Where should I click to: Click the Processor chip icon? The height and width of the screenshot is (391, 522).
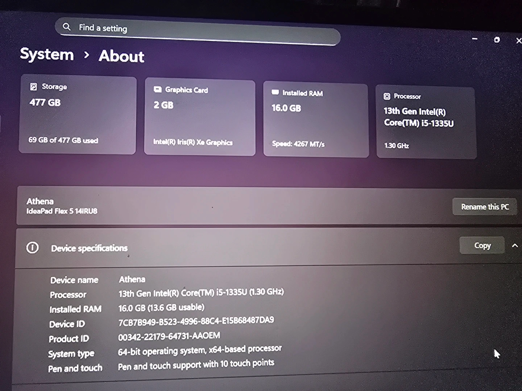tap(387, 96)
